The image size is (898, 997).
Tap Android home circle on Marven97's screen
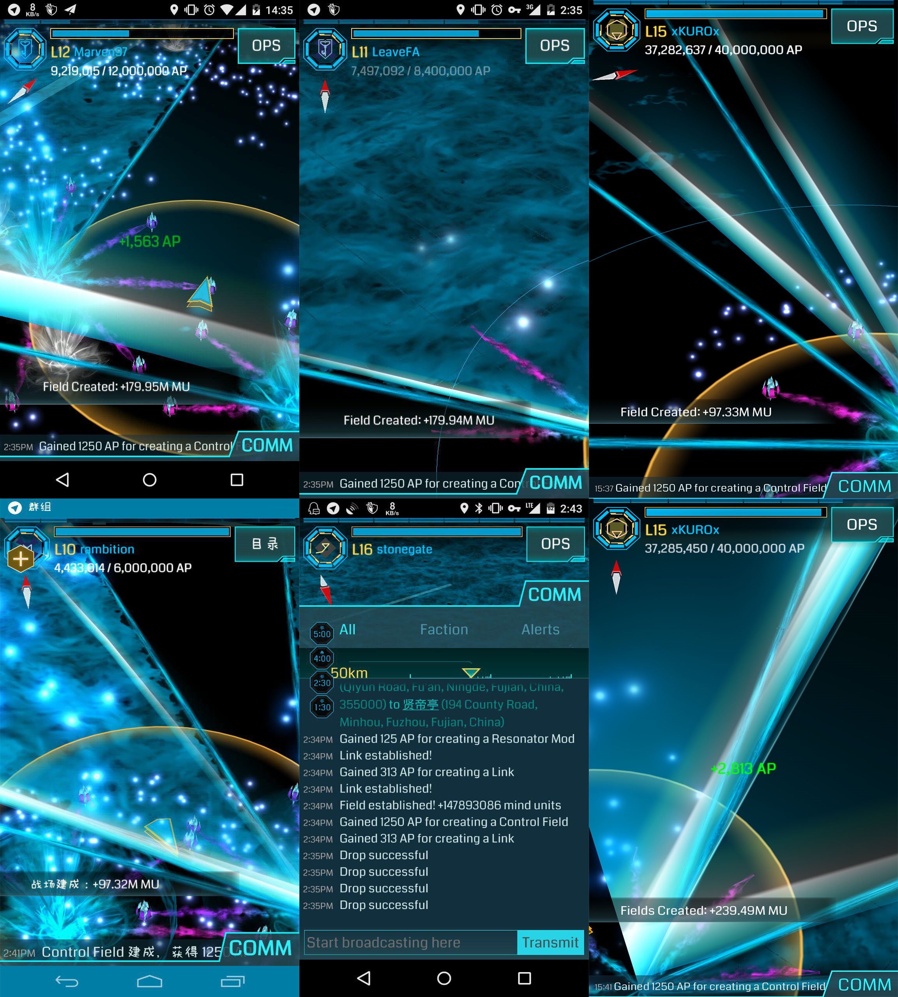point(150,479)
